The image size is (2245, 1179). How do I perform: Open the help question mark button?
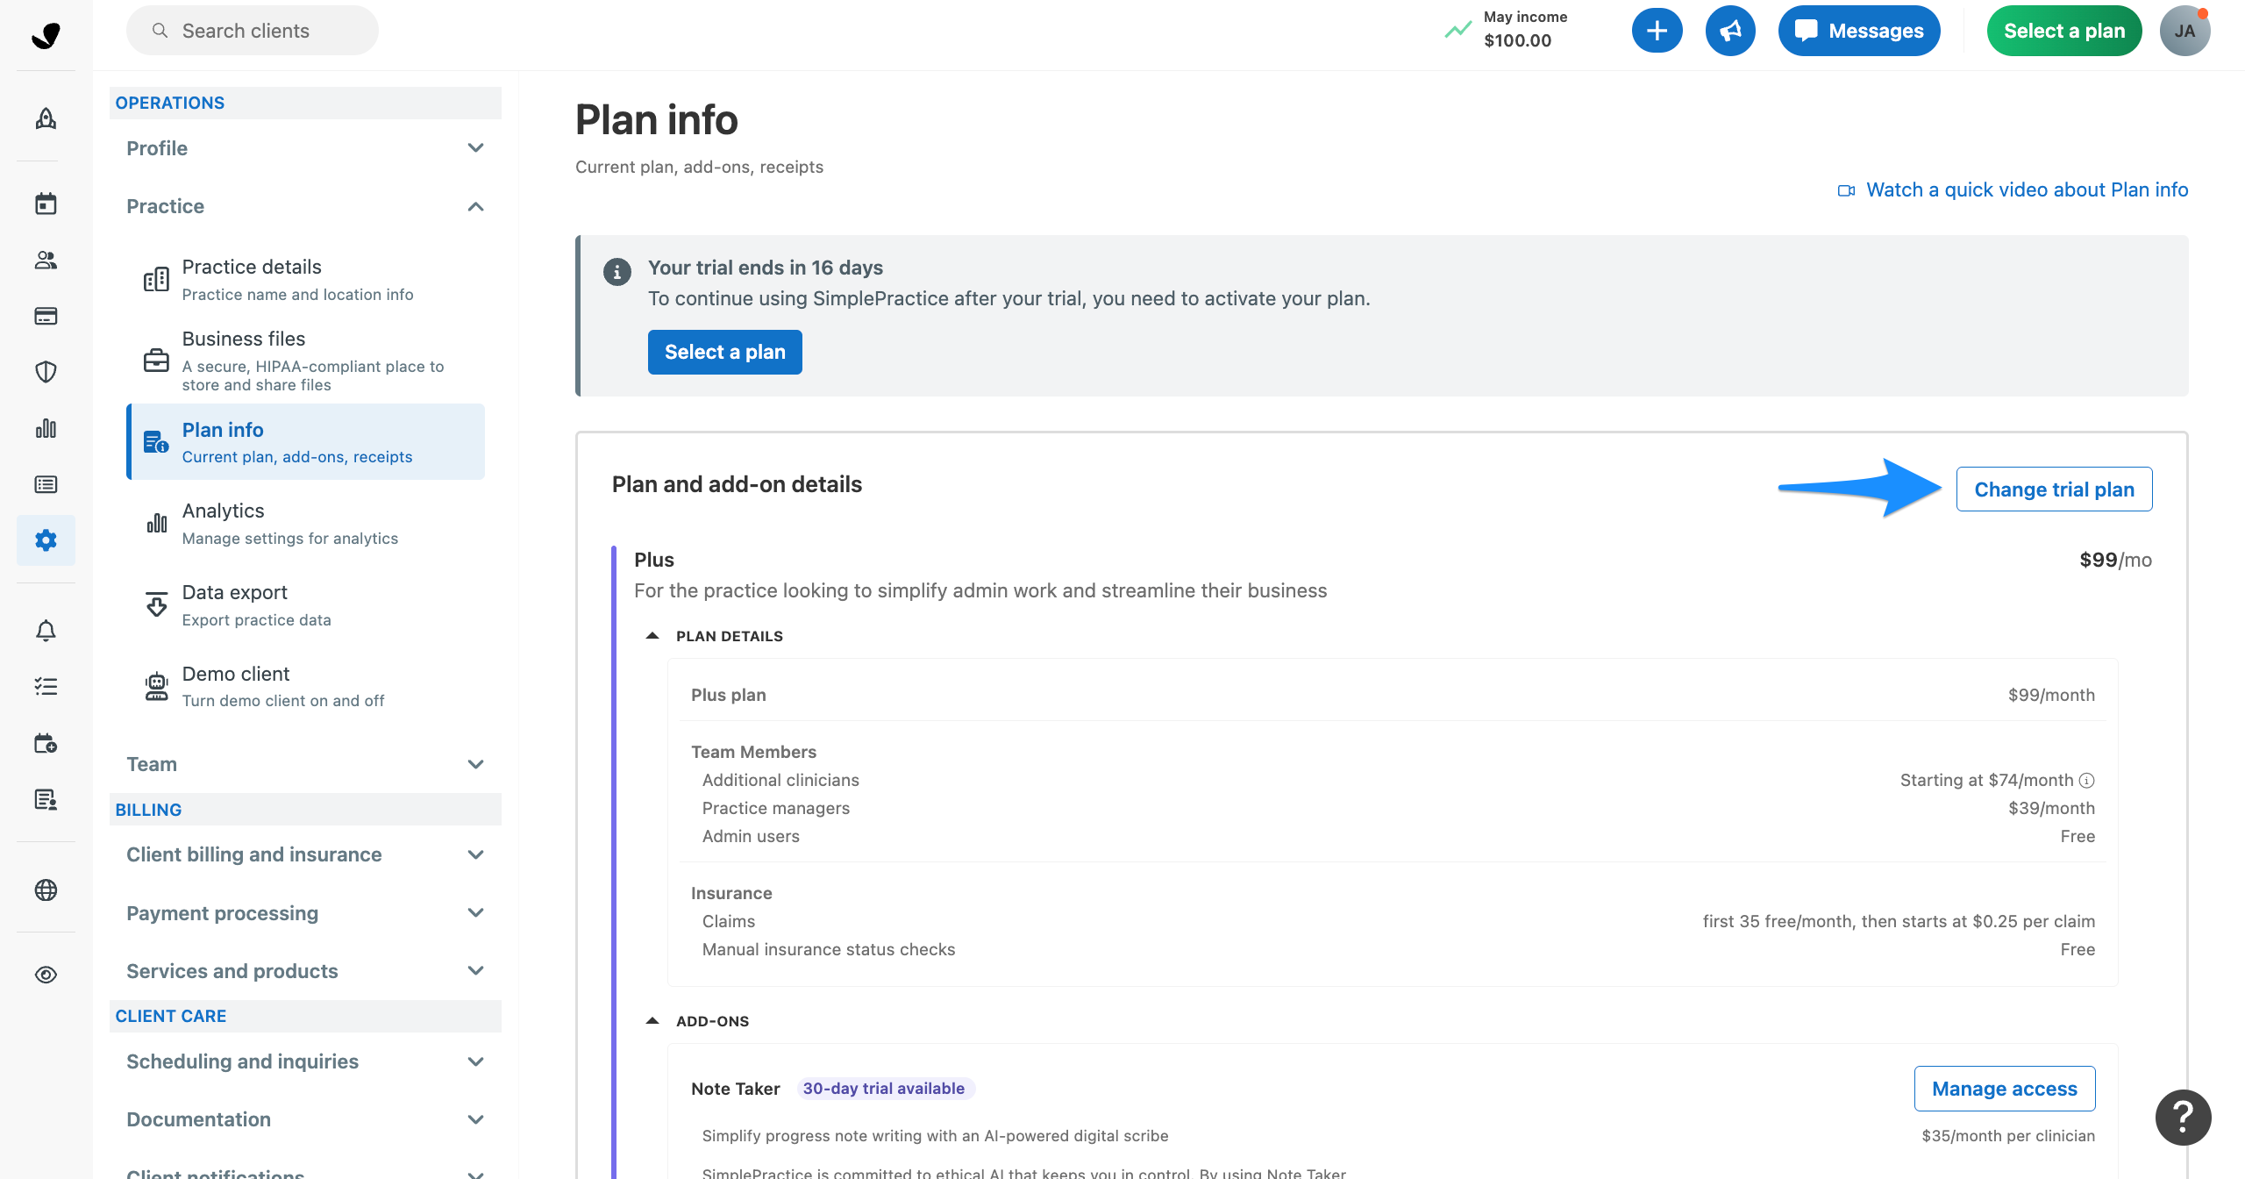[2183, 1117]
